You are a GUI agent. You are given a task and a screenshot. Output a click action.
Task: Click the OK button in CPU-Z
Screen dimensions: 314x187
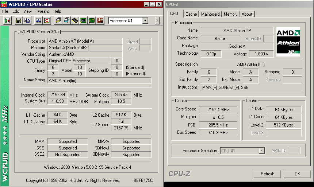[297, 174]
